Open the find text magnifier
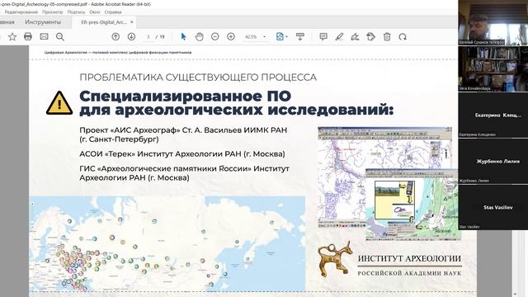Image resolution: width=528 pixels, height=297 pixels. 60,36
